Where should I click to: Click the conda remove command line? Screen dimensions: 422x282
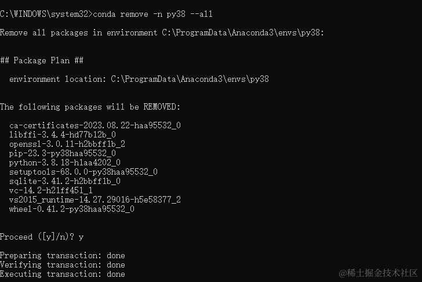tap(106, 14)
